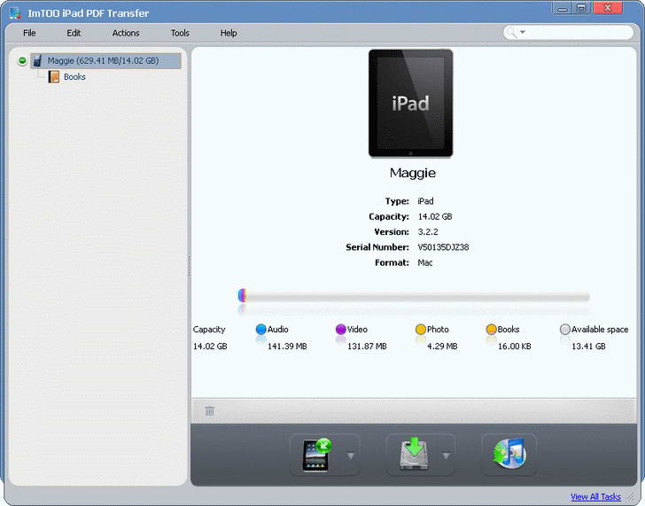This screenshot has height=506, width=645.
Task: Click the device storage capacity bar
Action: coord(414,297)
